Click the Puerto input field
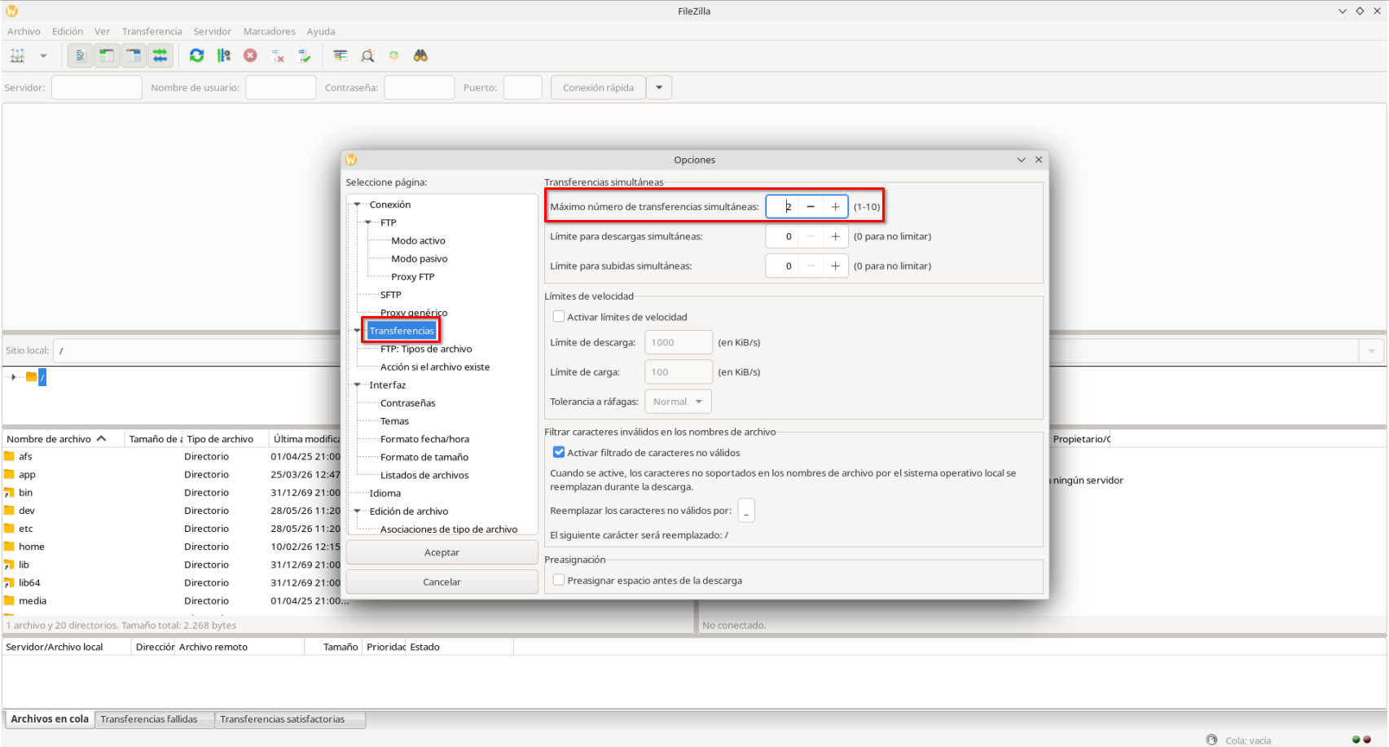The width and height of the screenshot is (1389, 747). [523, 88]
